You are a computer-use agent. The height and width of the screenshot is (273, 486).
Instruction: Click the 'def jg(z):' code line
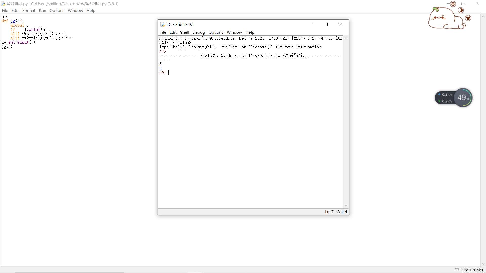(x=13, y=21)
